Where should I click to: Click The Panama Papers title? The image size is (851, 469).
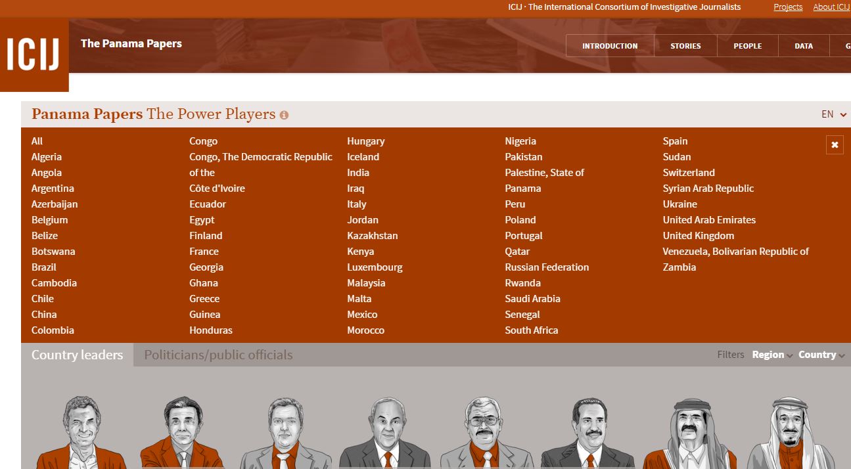[x=131, y=44]
